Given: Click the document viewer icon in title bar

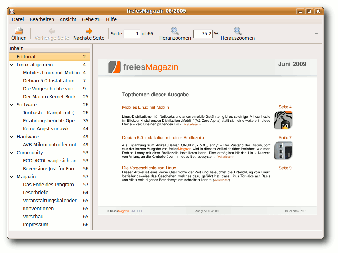Looking at the screenshot, I should (12, 11).
